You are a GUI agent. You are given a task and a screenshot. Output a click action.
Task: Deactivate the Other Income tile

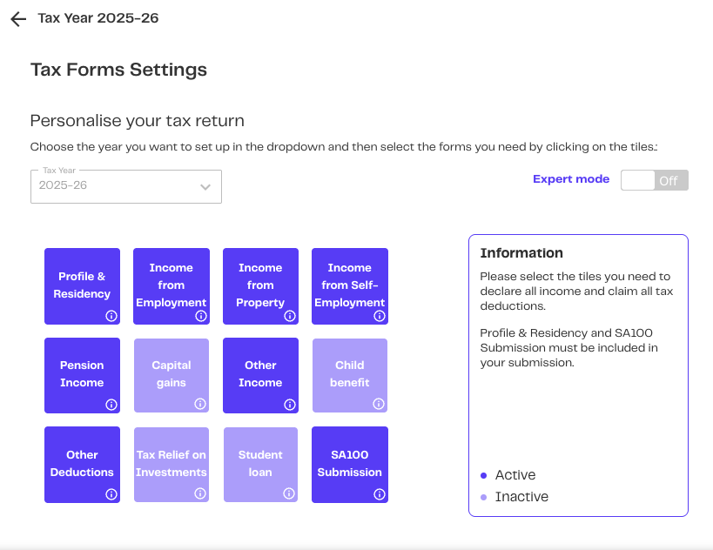tap(260, 372)
